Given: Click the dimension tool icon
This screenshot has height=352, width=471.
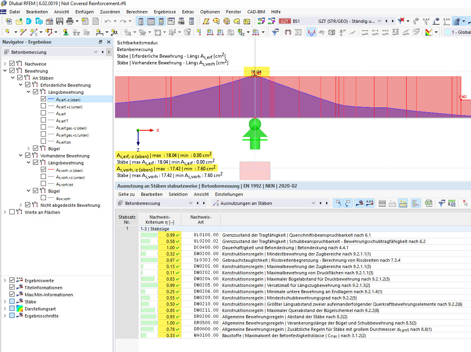Looking at the screenshot, I should [x=99, y=32].
